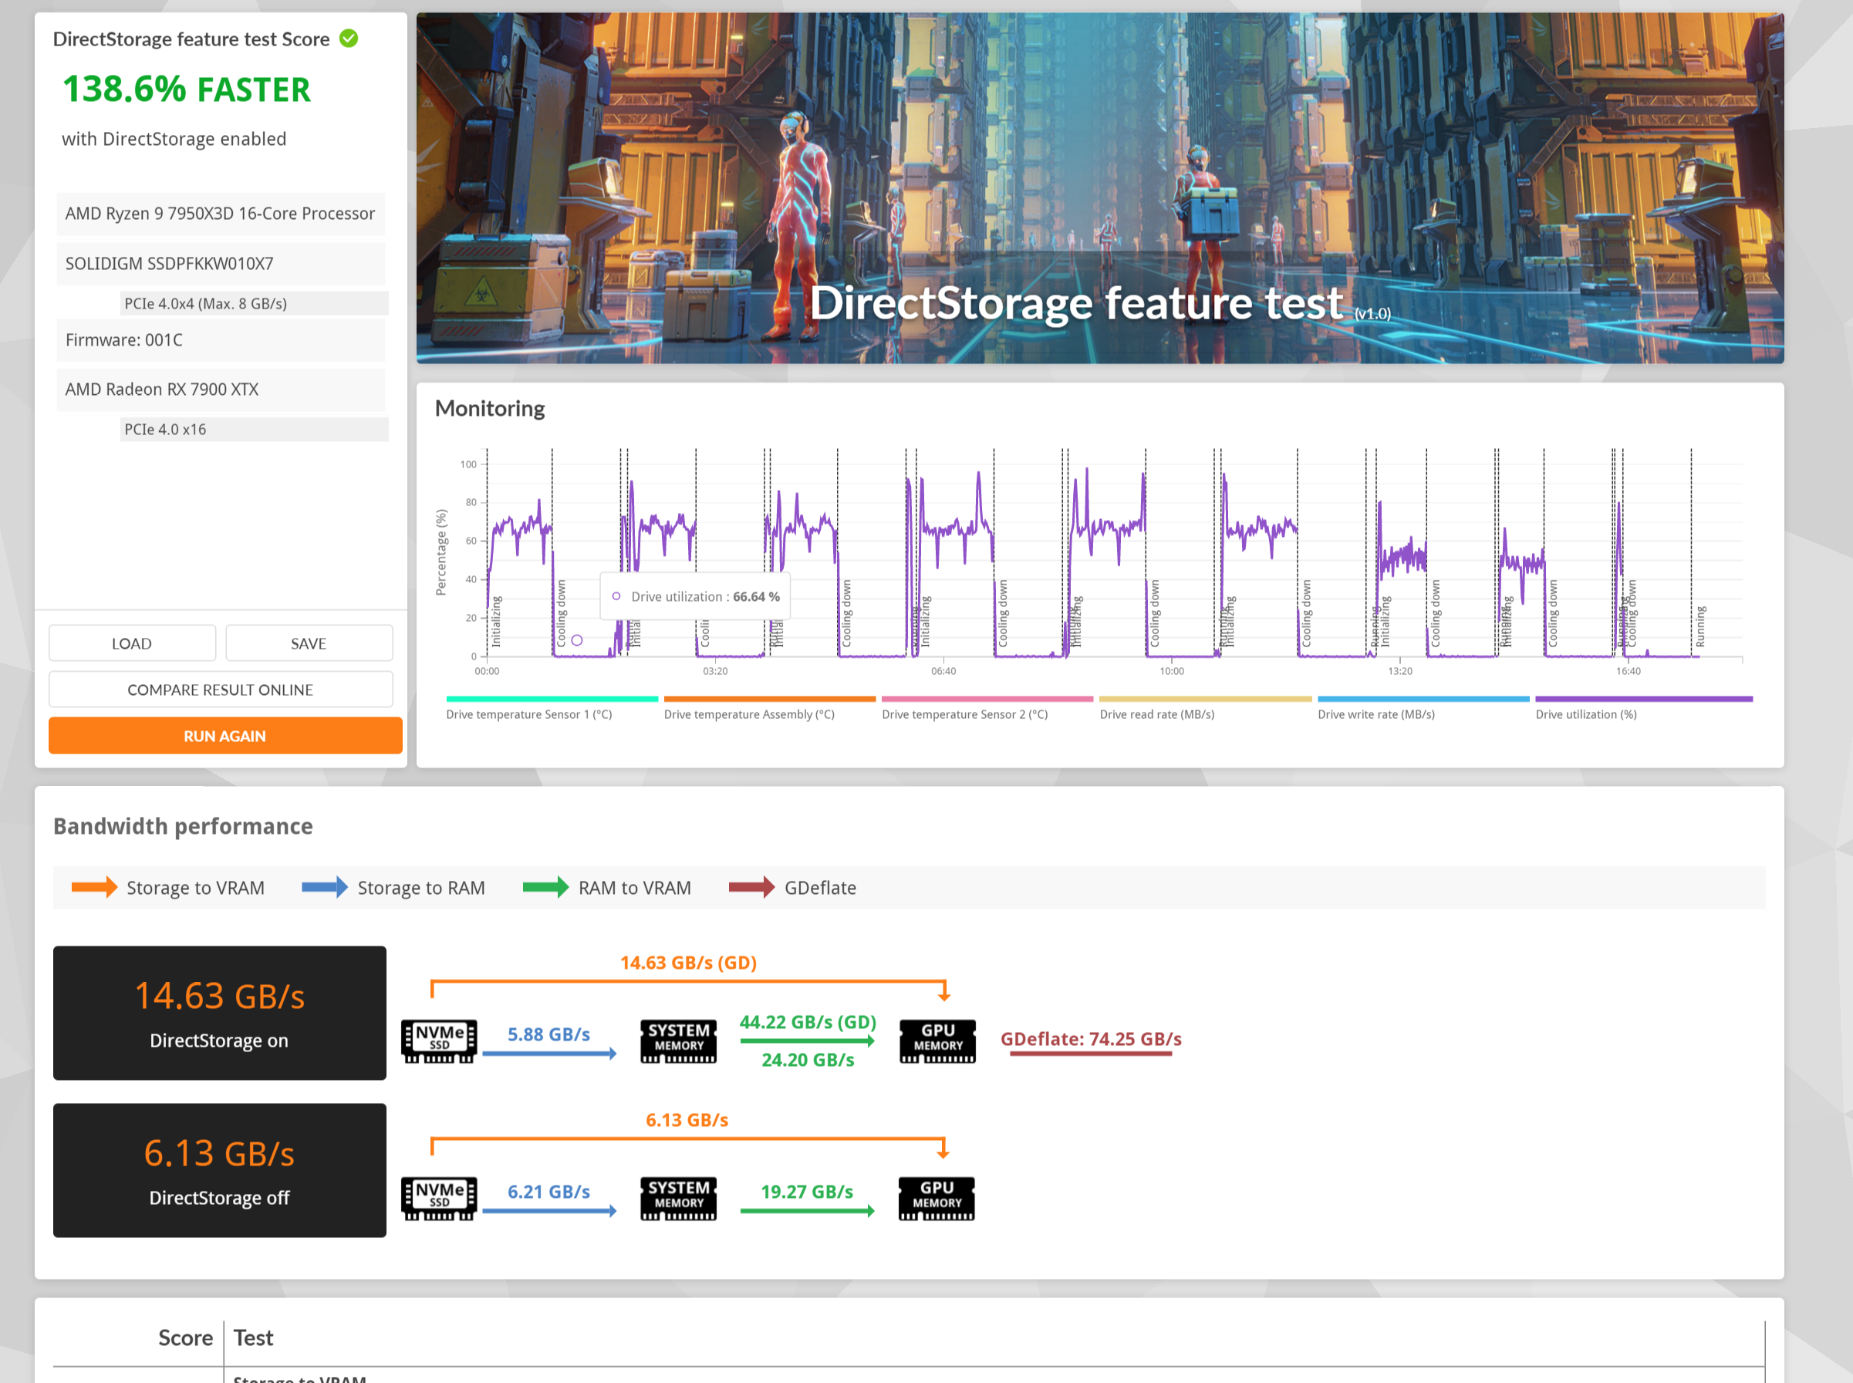This screenshot has width=1853, height=1383.
Task: Click the GPU Memory icon in DirectStorage off row
Action: tap(937, 1198)
